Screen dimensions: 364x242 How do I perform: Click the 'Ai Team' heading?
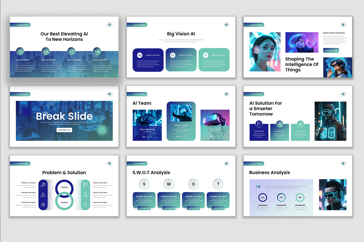coord(142,103)
